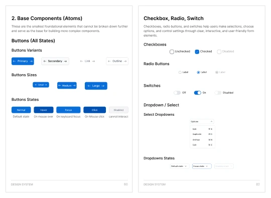Click right arrow icon in Small button
Screen dimensions: 271x198
coord(46,85)
